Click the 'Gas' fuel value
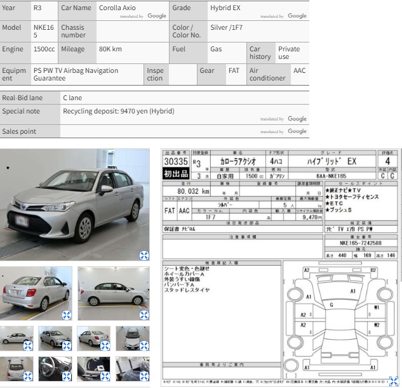The image size is (402, 388). 216,49
